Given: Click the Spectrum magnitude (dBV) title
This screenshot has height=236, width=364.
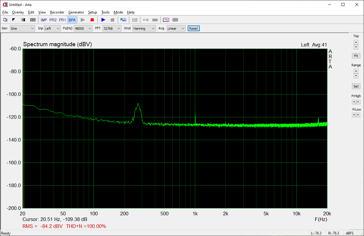Looking at the screenshot, I should click(x=58, y=44).
